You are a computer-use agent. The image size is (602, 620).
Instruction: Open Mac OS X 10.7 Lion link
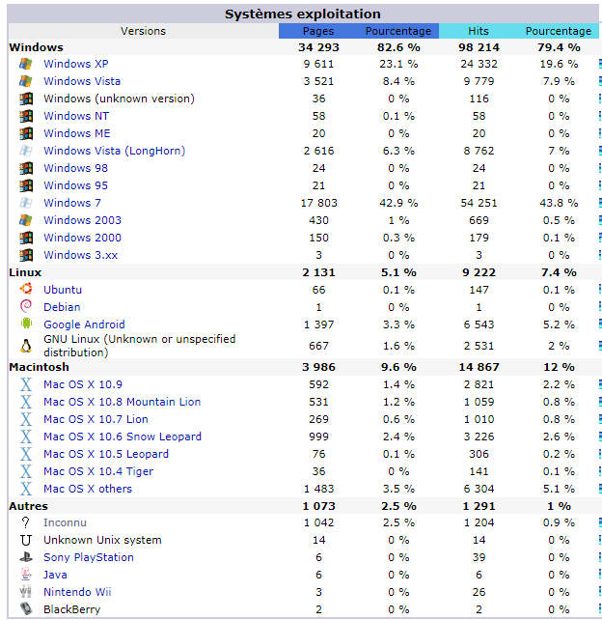96,419
